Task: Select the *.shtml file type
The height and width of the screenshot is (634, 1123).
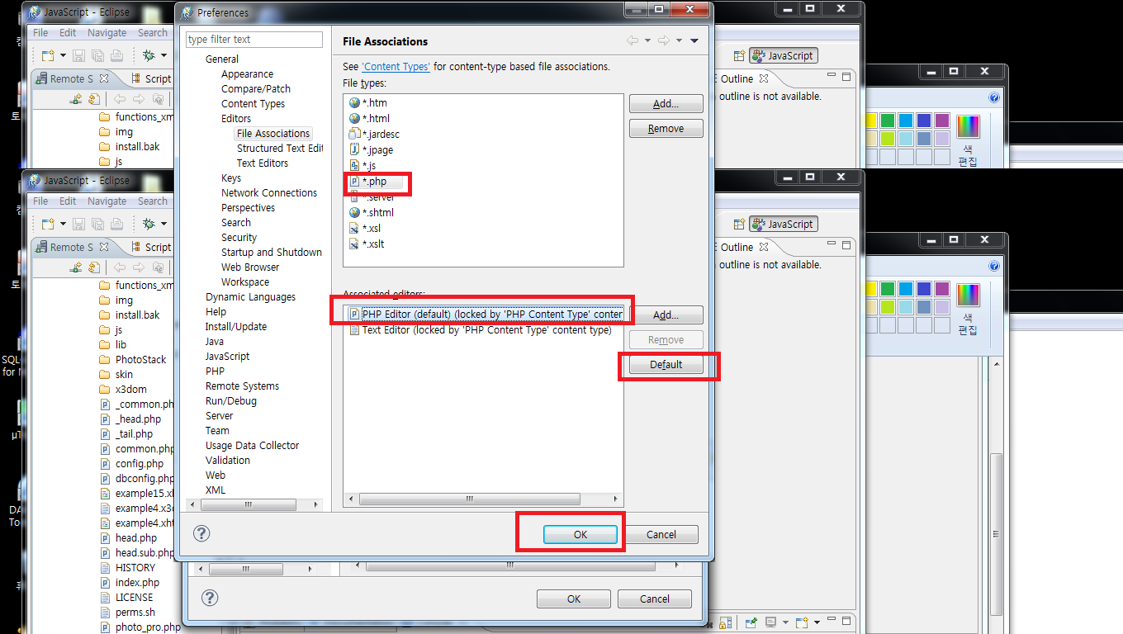Action: (372, 212)
